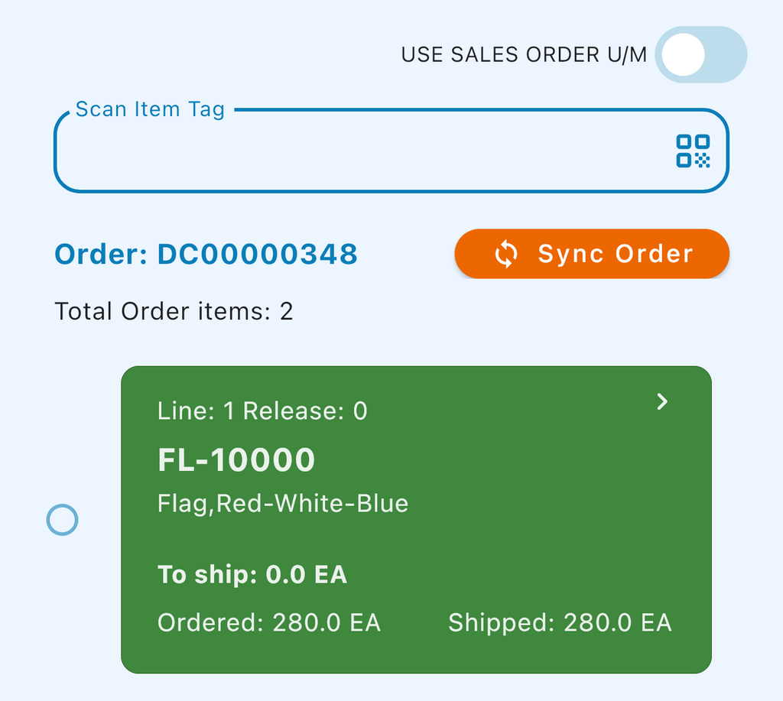Screen dimensions: 783x701
Task: Tap the QR code scanner icon
Action: (693, 151)
